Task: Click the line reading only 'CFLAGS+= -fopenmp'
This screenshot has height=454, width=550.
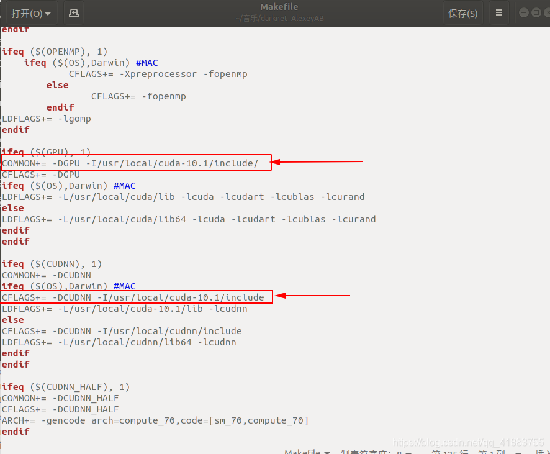Action: 138,96
